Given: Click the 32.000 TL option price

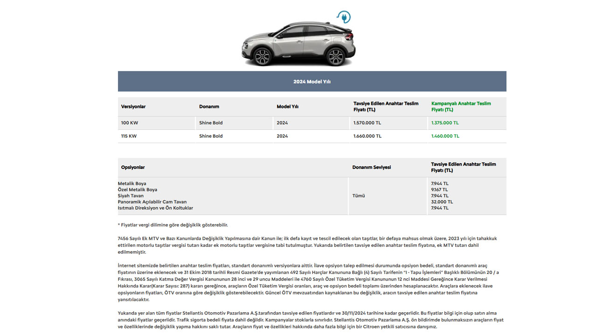Looking at the screenshot, I should pos(442,202).
